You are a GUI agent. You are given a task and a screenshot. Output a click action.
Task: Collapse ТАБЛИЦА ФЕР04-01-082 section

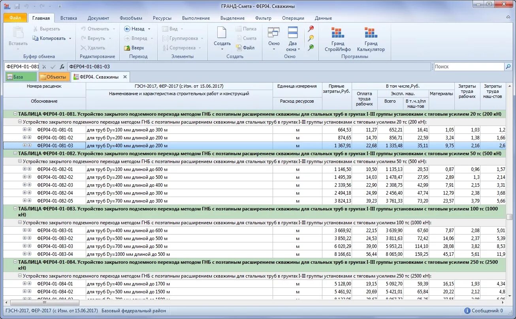tap(15, 153)
